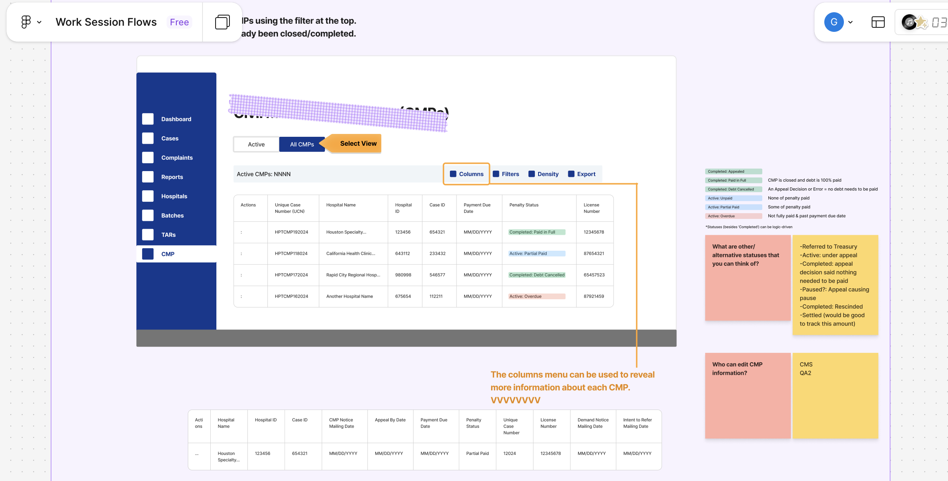This screenshot has width=948, height=481.
Task: Open the Figma main menu logo
Action: click(x=26, y=22)
